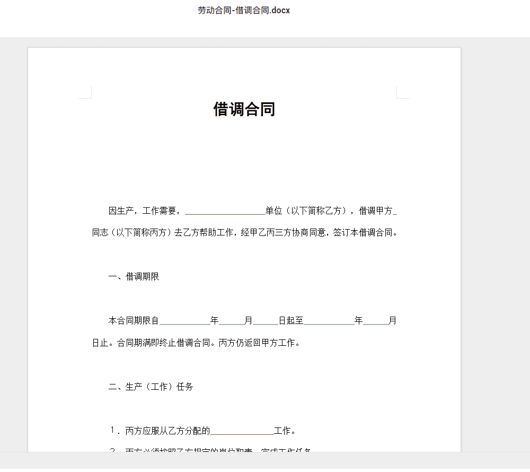Select the section heading 一、借调期限
The image size is (530, 472).
134,277
